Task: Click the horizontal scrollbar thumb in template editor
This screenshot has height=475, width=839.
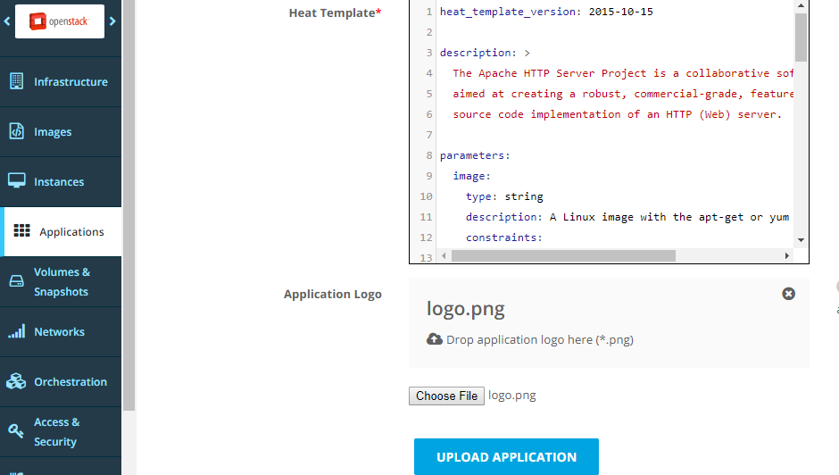Action: tap(564, 255)
